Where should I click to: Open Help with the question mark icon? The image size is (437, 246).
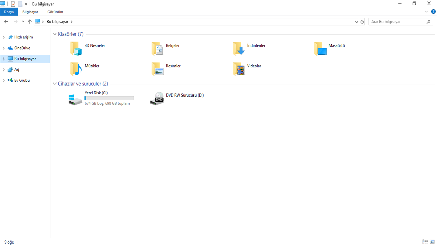(x=433, y=12)
